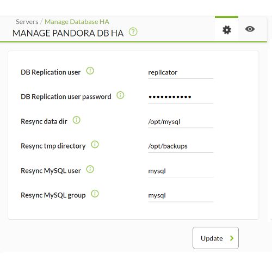272x272 pixels.
Task: Switch to the eye view tab
Action: pos(250,29)
